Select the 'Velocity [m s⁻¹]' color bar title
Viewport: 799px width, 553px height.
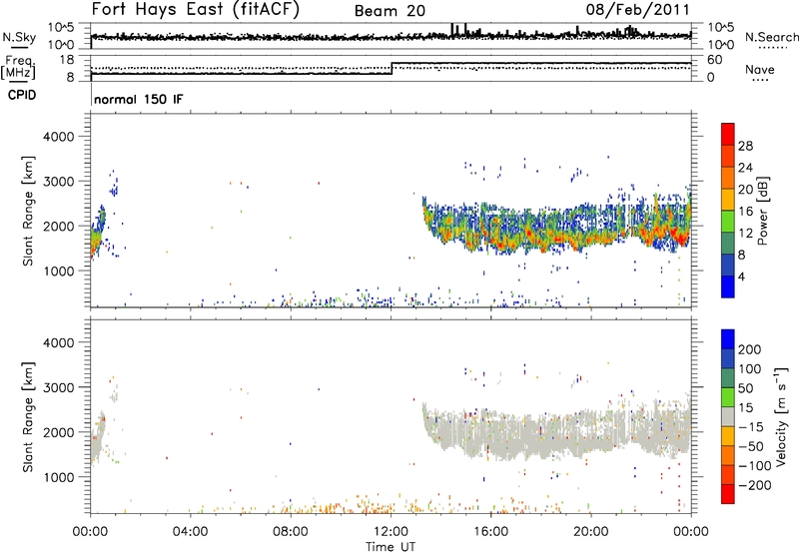point(781,416)
